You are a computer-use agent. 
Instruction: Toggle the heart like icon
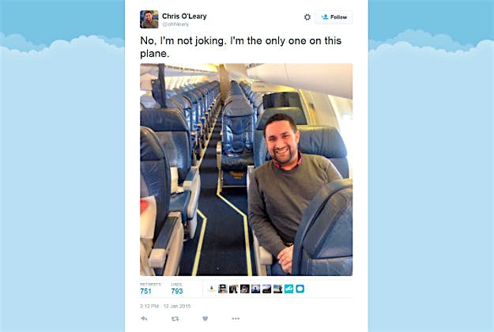[x=205, y=319]
